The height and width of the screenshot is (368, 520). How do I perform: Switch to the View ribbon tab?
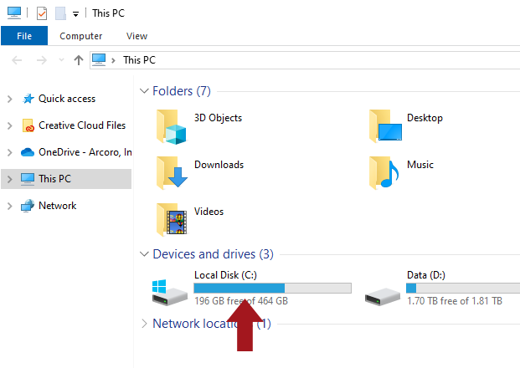pos(136,36)
